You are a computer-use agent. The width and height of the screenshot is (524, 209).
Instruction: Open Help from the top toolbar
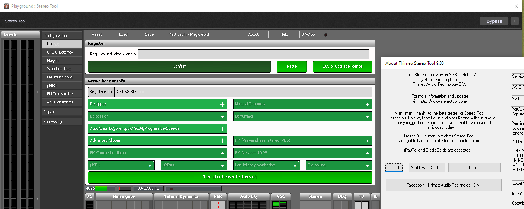(284, 34)
